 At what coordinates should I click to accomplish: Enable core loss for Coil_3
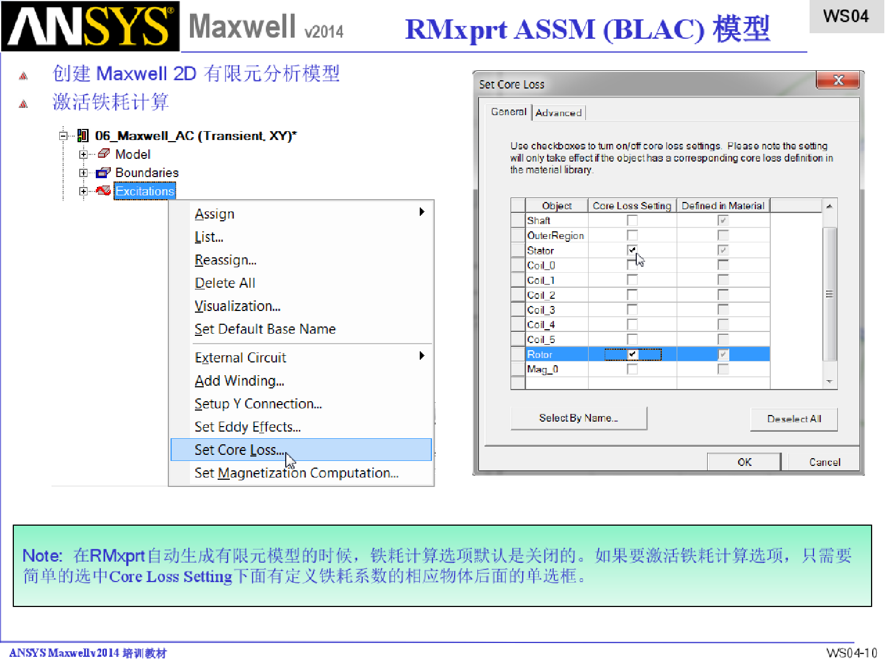pos(632,310)
